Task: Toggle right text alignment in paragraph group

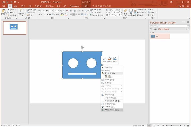Action: pos(76,15)
